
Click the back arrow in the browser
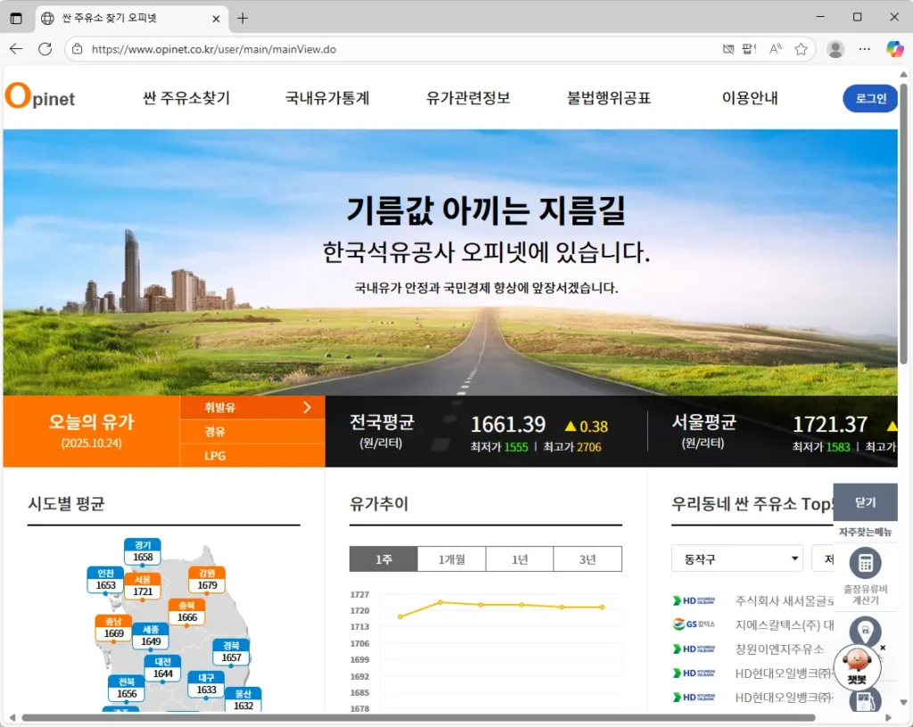[x=16, y=49]
